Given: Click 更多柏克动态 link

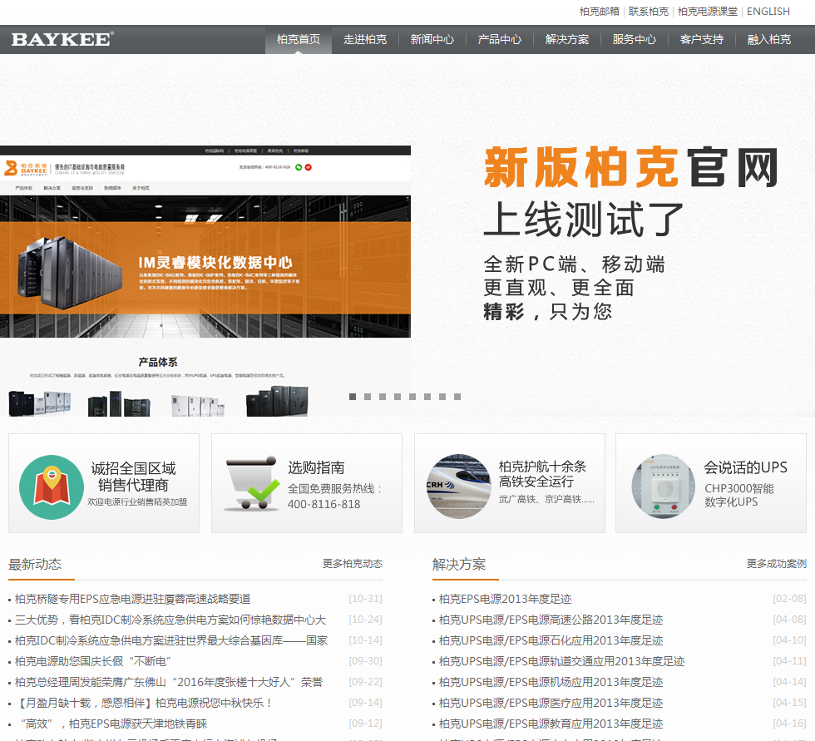Looking at the screenshot, I should click(x=353, y=564).
